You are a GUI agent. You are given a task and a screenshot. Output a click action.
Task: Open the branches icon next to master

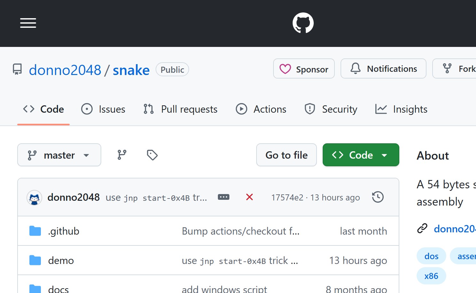pos(122,155)
